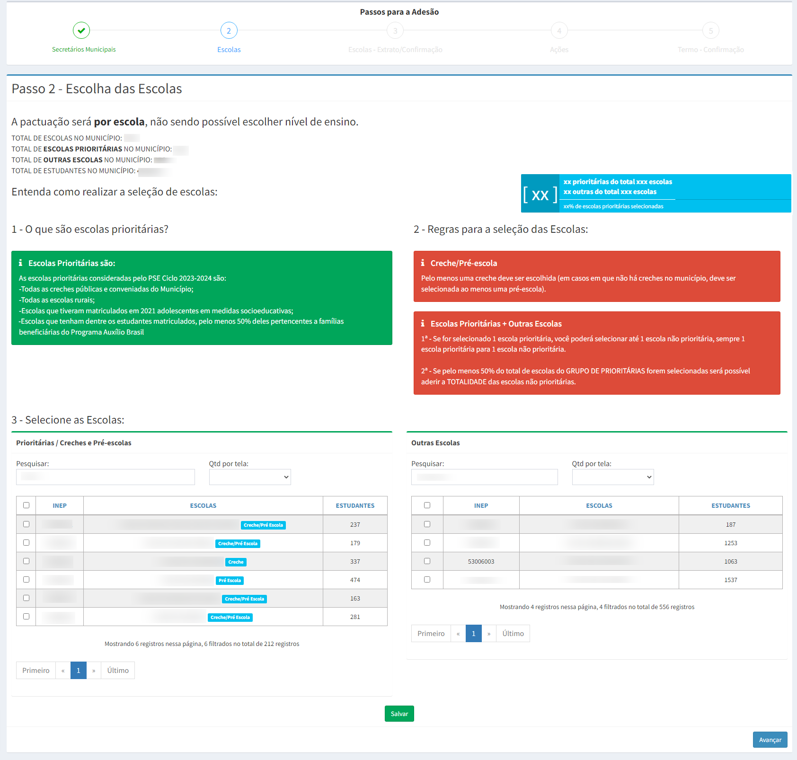Click Último in Prioritárias pagination
The height and width of the screenshot is (760, 797).
pos(118,670)
